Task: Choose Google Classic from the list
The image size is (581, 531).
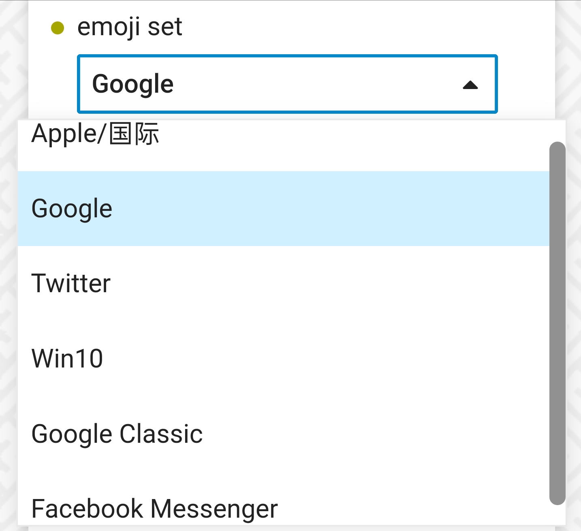Action: click(x=117, y=434)
